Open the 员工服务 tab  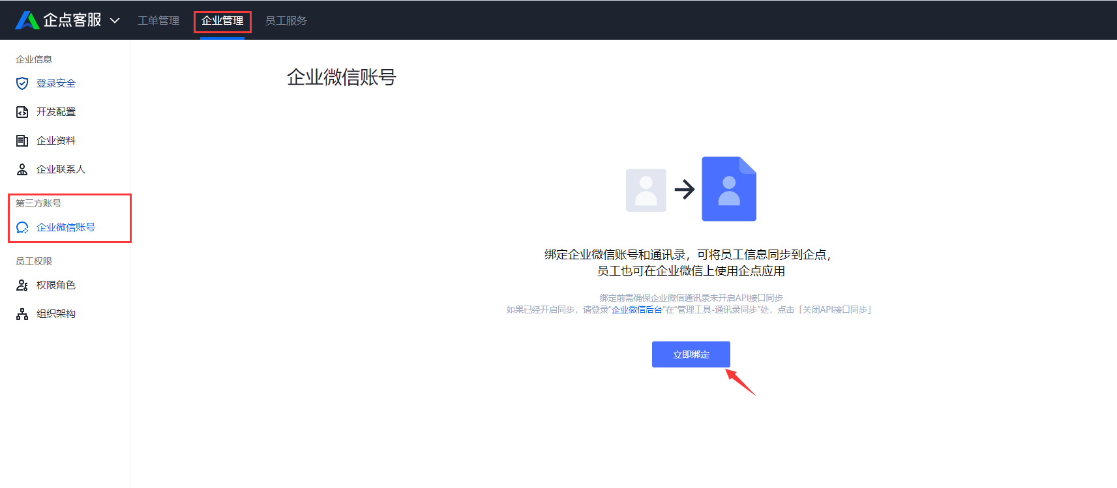[286, 21]
